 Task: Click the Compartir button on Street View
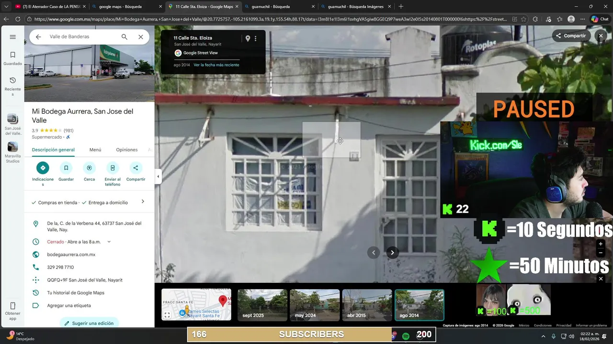pos(571,36)
